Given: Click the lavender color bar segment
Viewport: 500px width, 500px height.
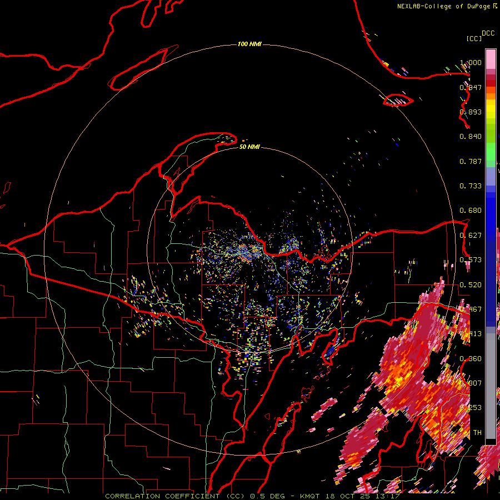Looking at the screenshot, I should pos(491,176).
